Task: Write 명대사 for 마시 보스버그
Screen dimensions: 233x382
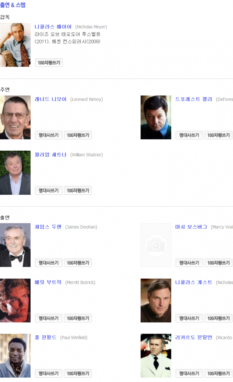Action: coord(189,263)
